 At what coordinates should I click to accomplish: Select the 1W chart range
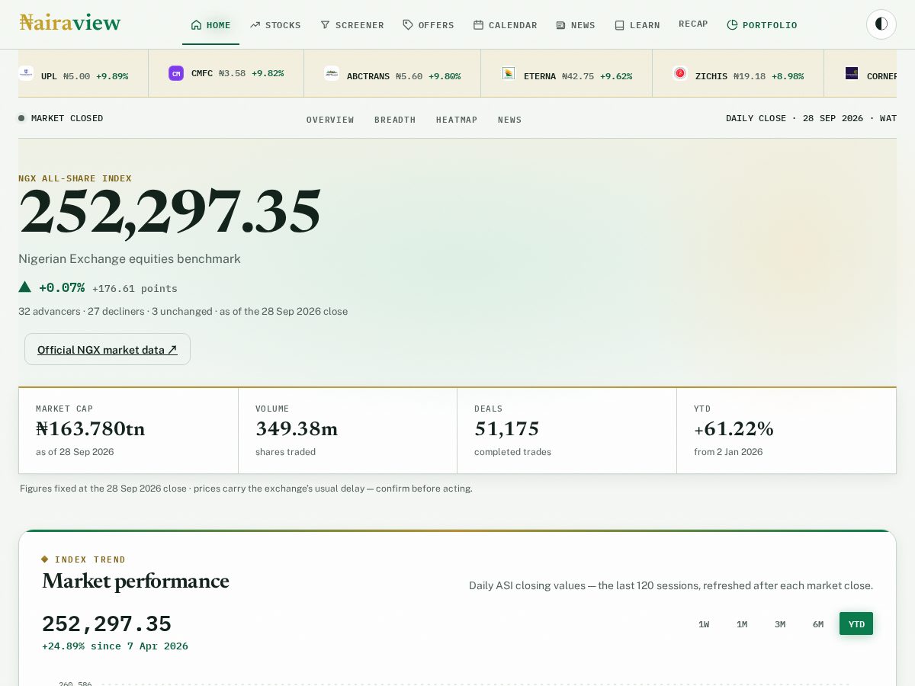point(704,624)
